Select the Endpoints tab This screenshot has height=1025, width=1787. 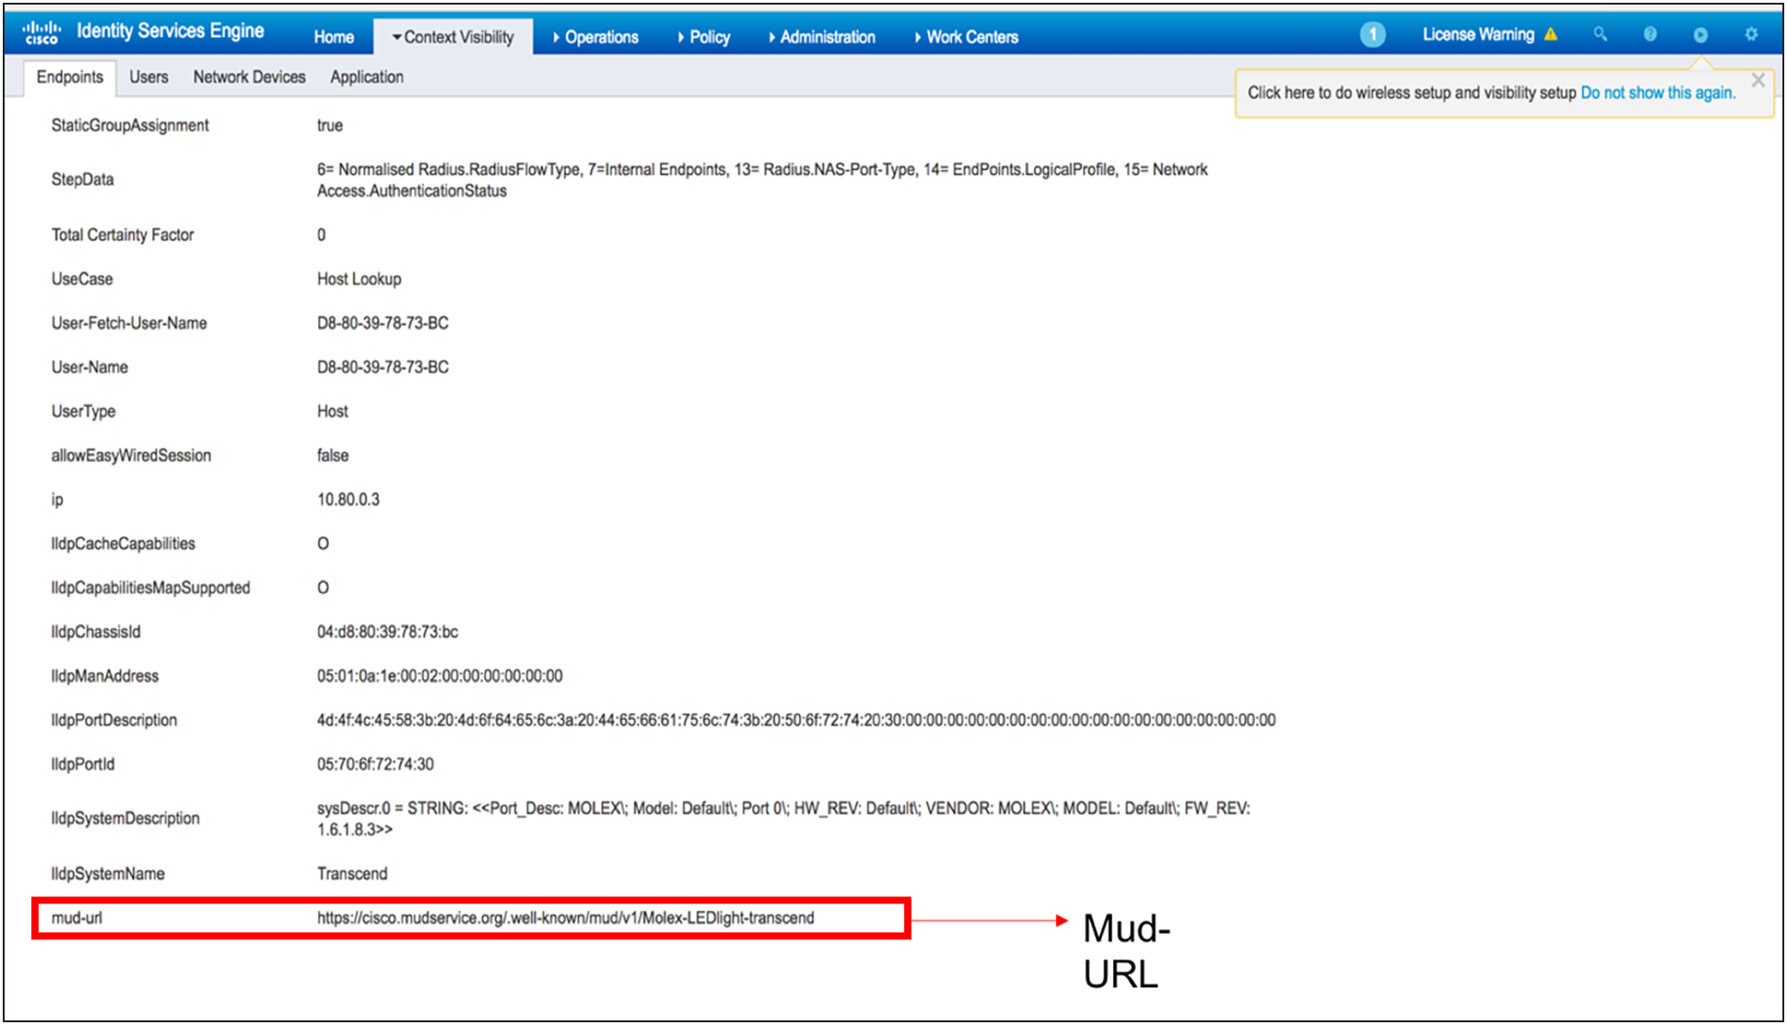coord(70,77)
